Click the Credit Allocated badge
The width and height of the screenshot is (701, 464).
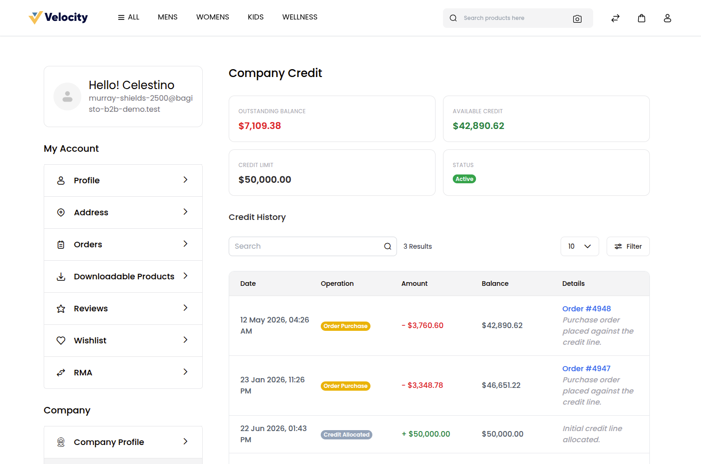tap(346, 435)
